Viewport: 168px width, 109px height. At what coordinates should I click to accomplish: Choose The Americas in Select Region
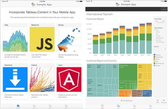pyautogui.click(x=160, y=42)
